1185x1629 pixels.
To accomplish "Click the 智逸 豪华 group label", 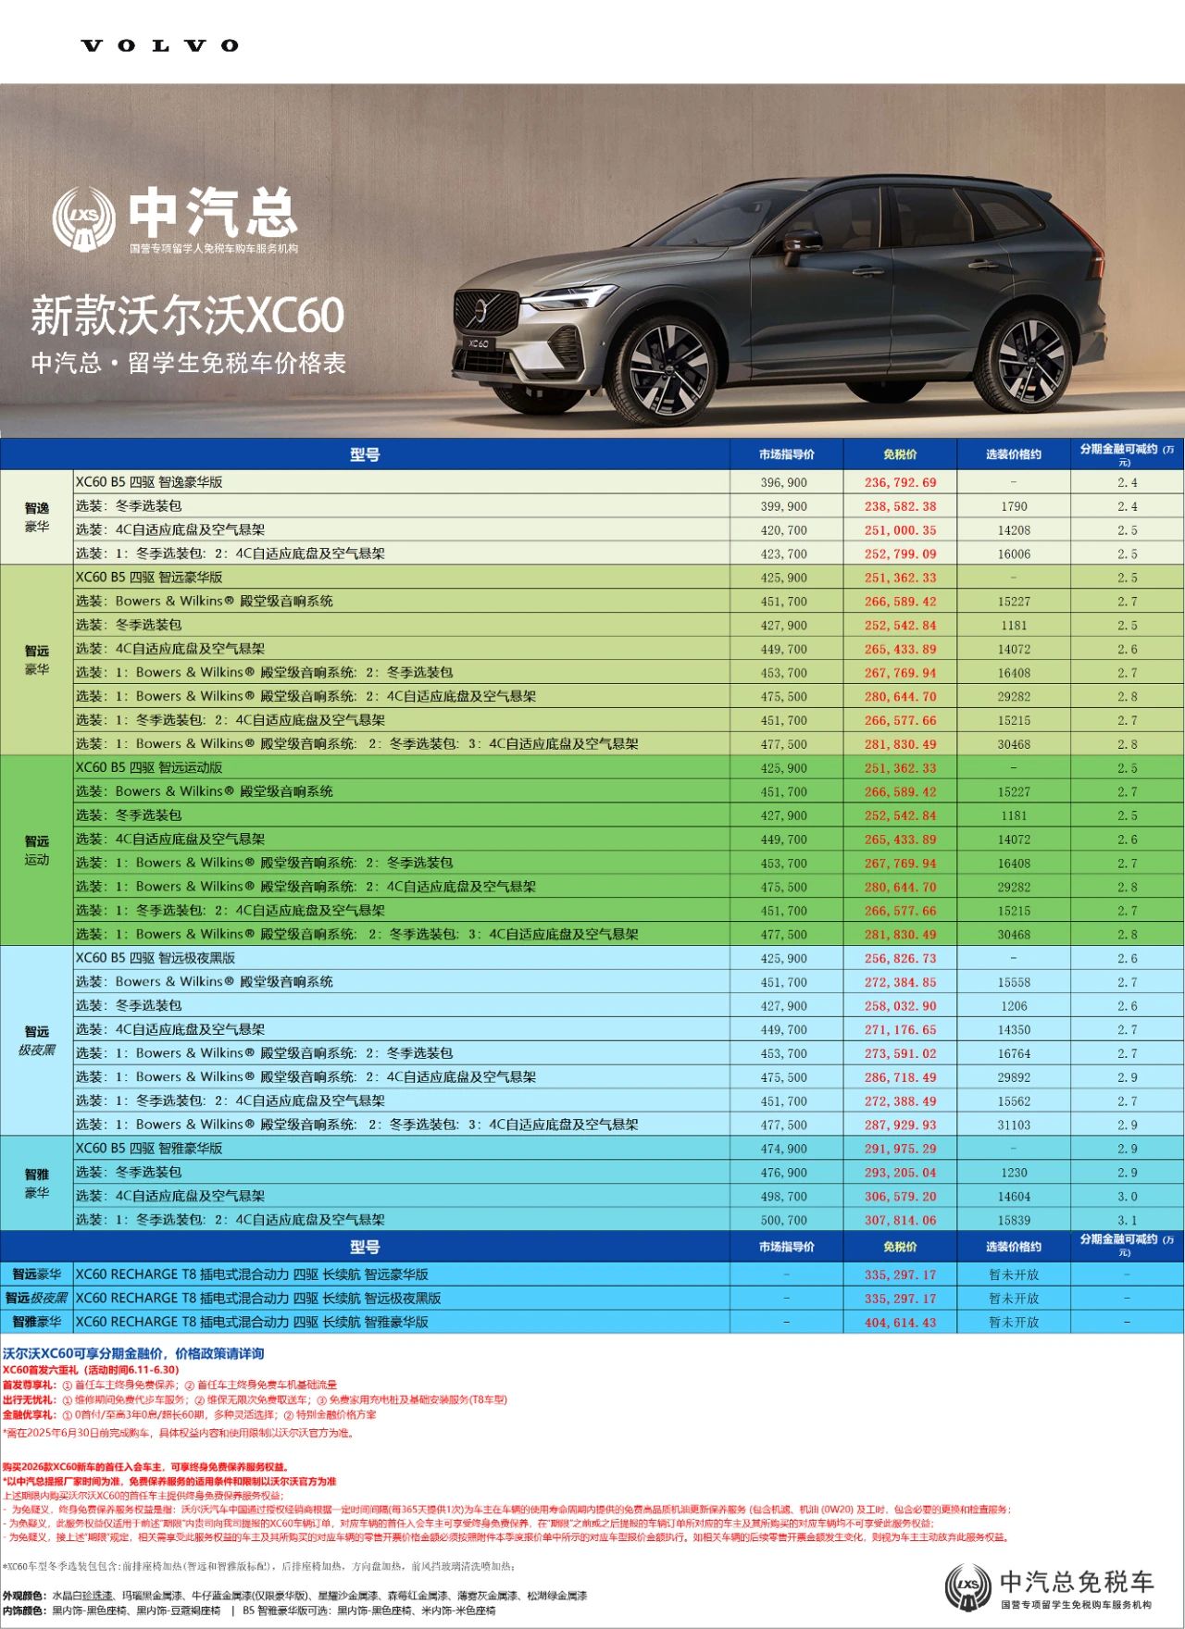I will (x=37, y=517).
